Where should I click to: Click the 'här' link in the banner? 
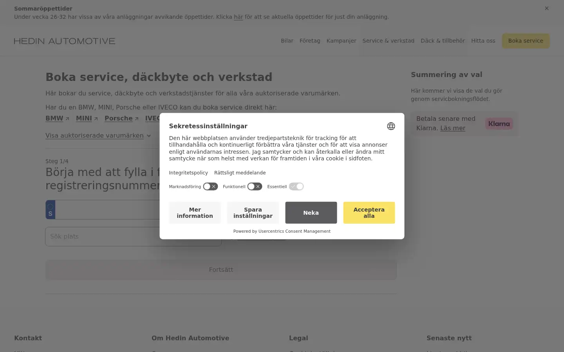coord(238,17)
